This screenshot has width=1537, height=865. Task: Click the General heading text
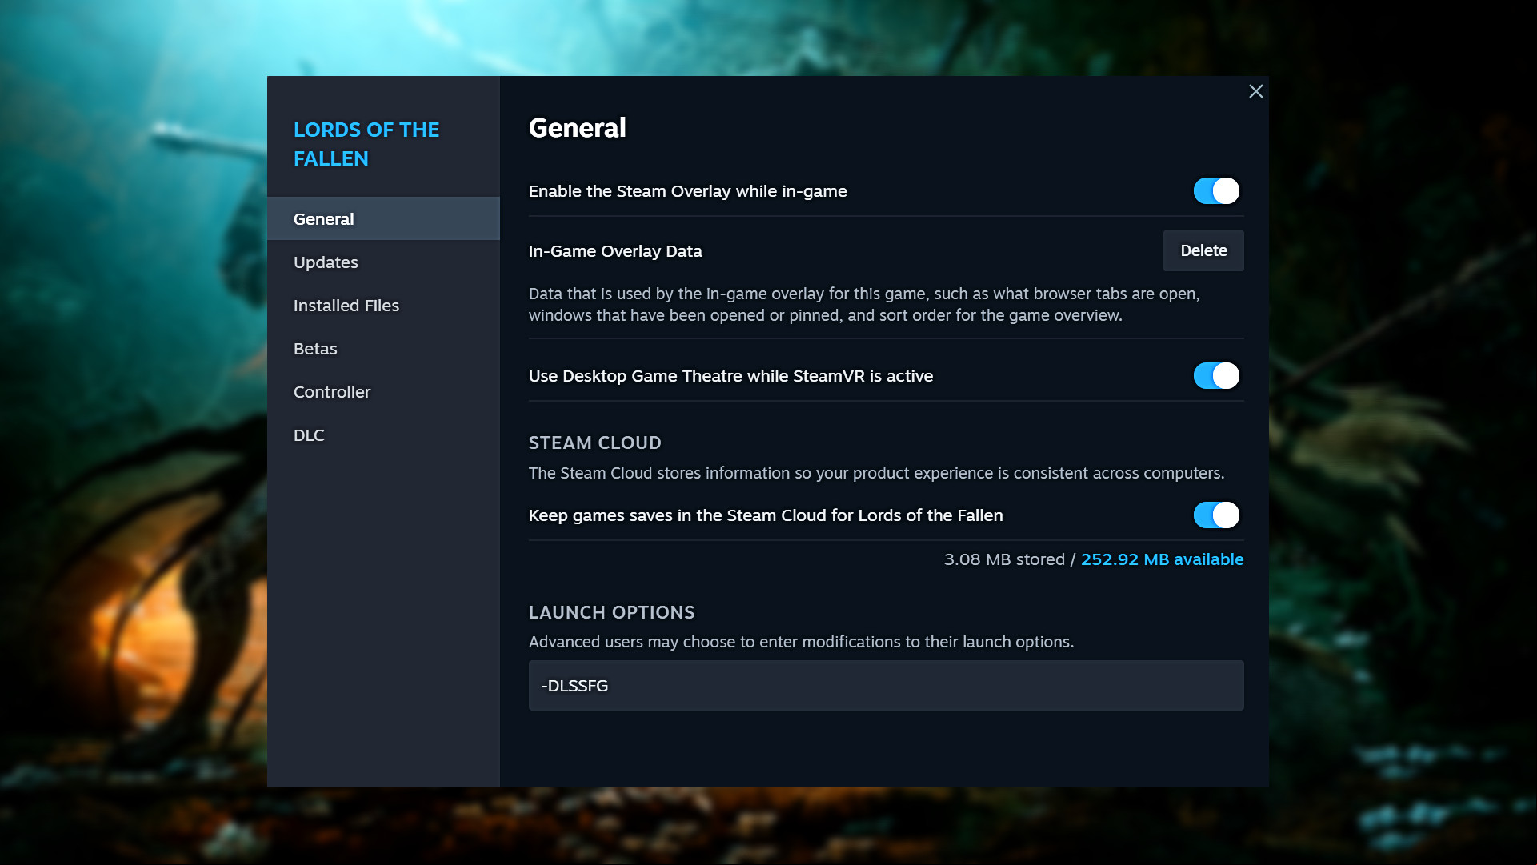578,128
